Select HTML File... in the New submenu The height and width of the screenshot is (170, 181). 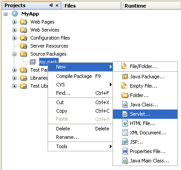pyautogui.click(x=145, y=123)
